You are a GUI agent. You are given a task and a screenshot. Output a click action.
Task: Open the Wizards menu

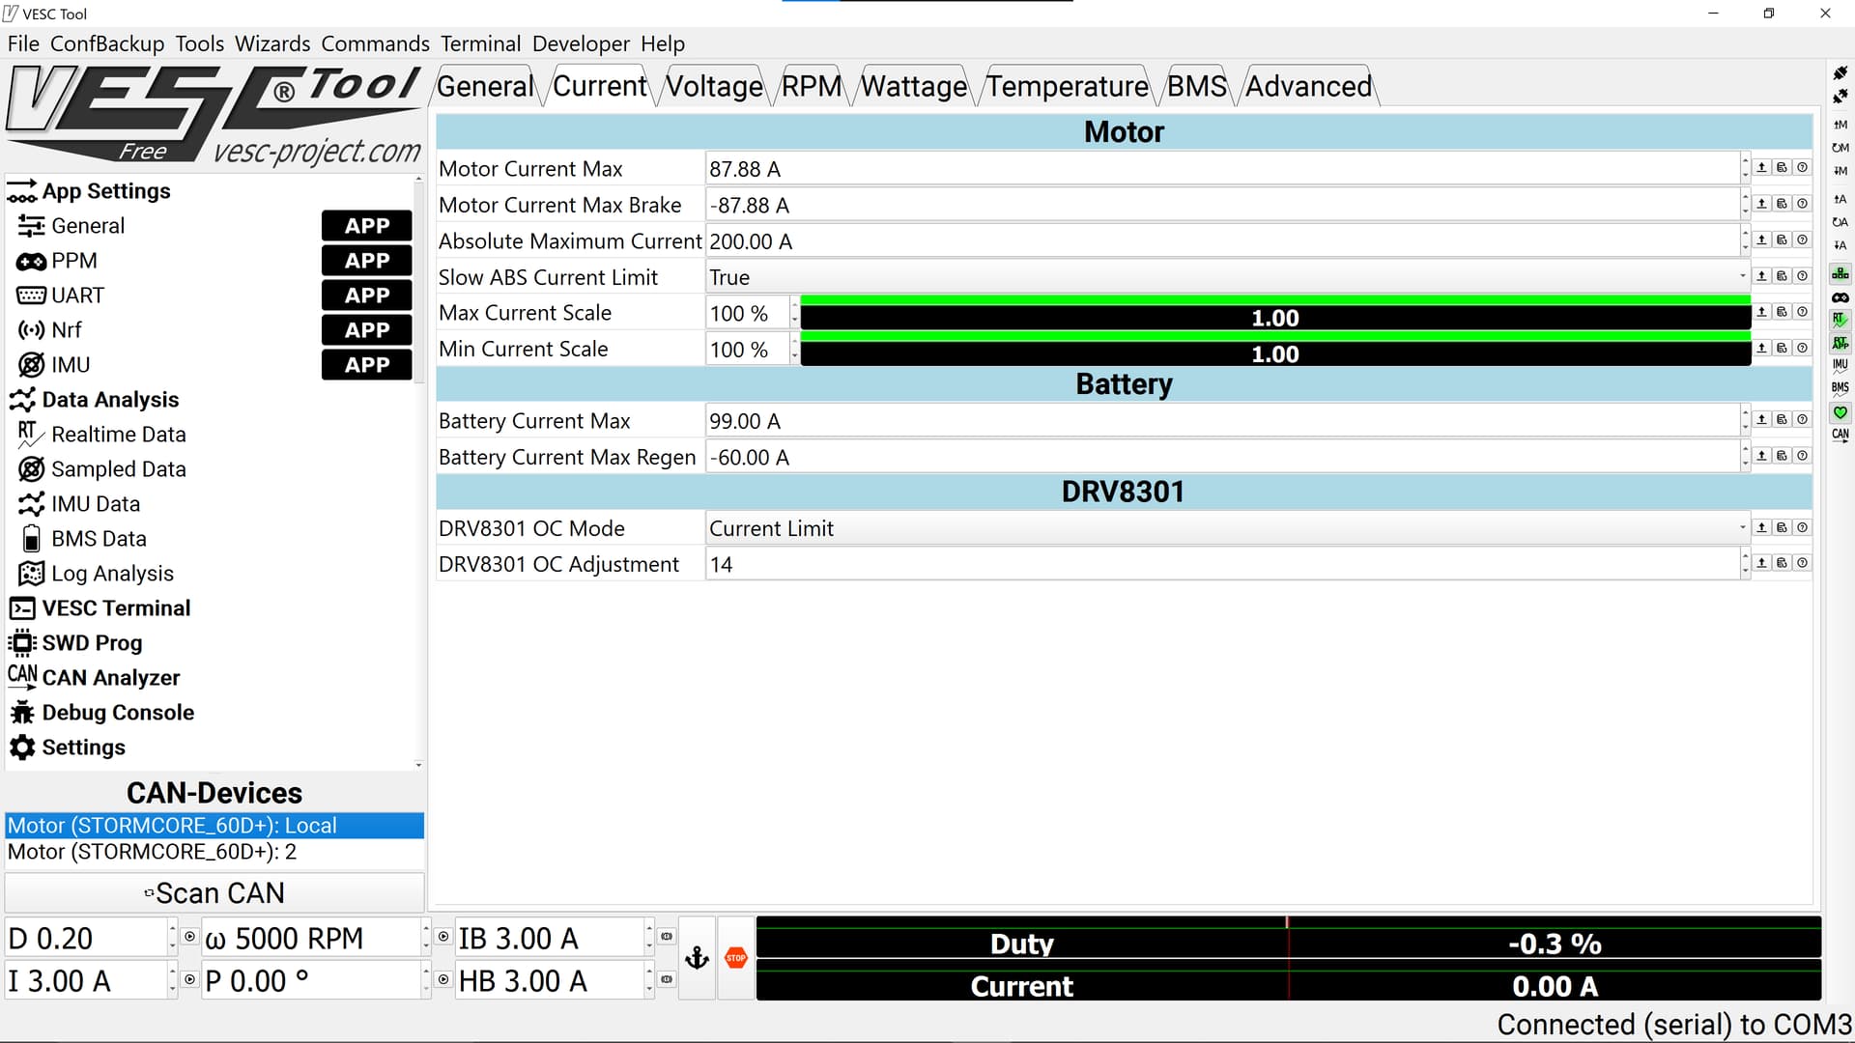click(x=272, y=43)
